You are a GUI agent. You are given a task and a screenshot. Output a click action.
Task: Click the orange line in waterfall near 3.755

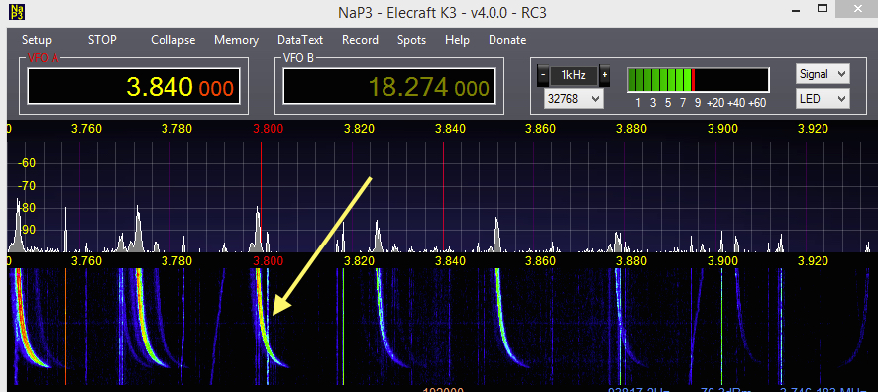point(65,326)
